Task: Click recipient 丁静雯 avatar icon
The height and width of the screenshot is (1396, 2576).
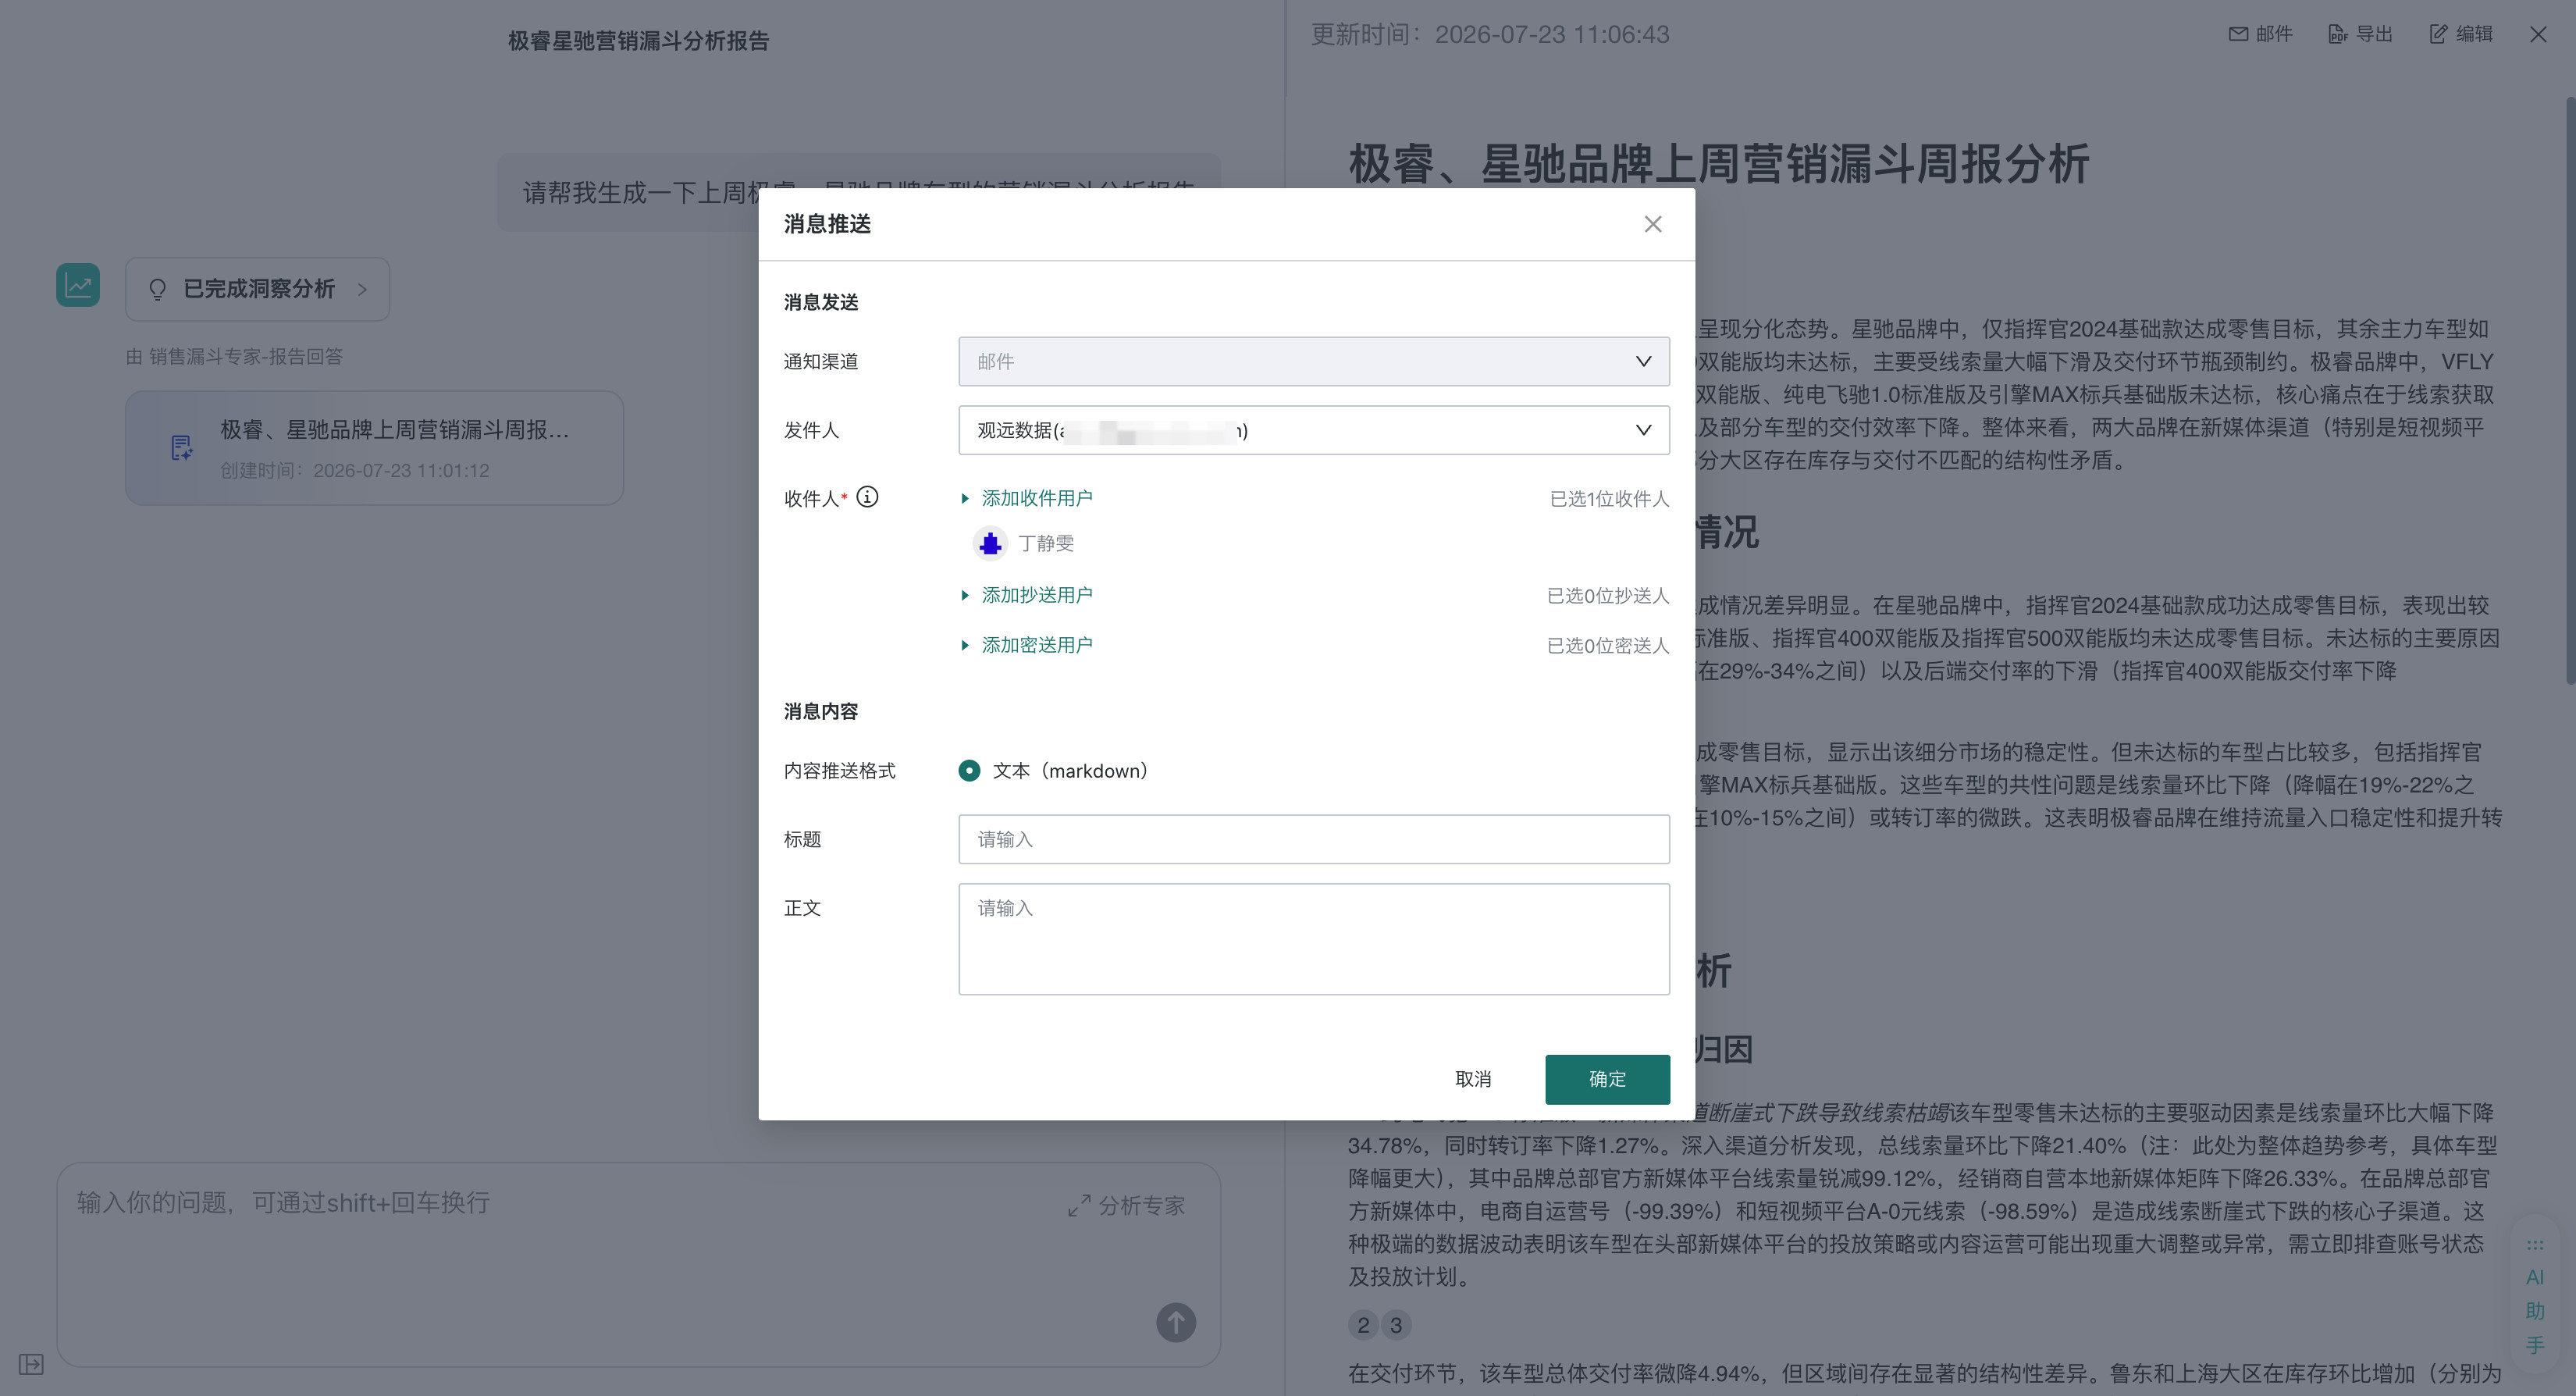Action: (990, 543)
